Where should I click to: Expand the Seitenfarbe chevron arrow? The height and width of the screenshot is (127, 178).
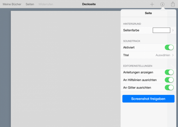(173, 30)
